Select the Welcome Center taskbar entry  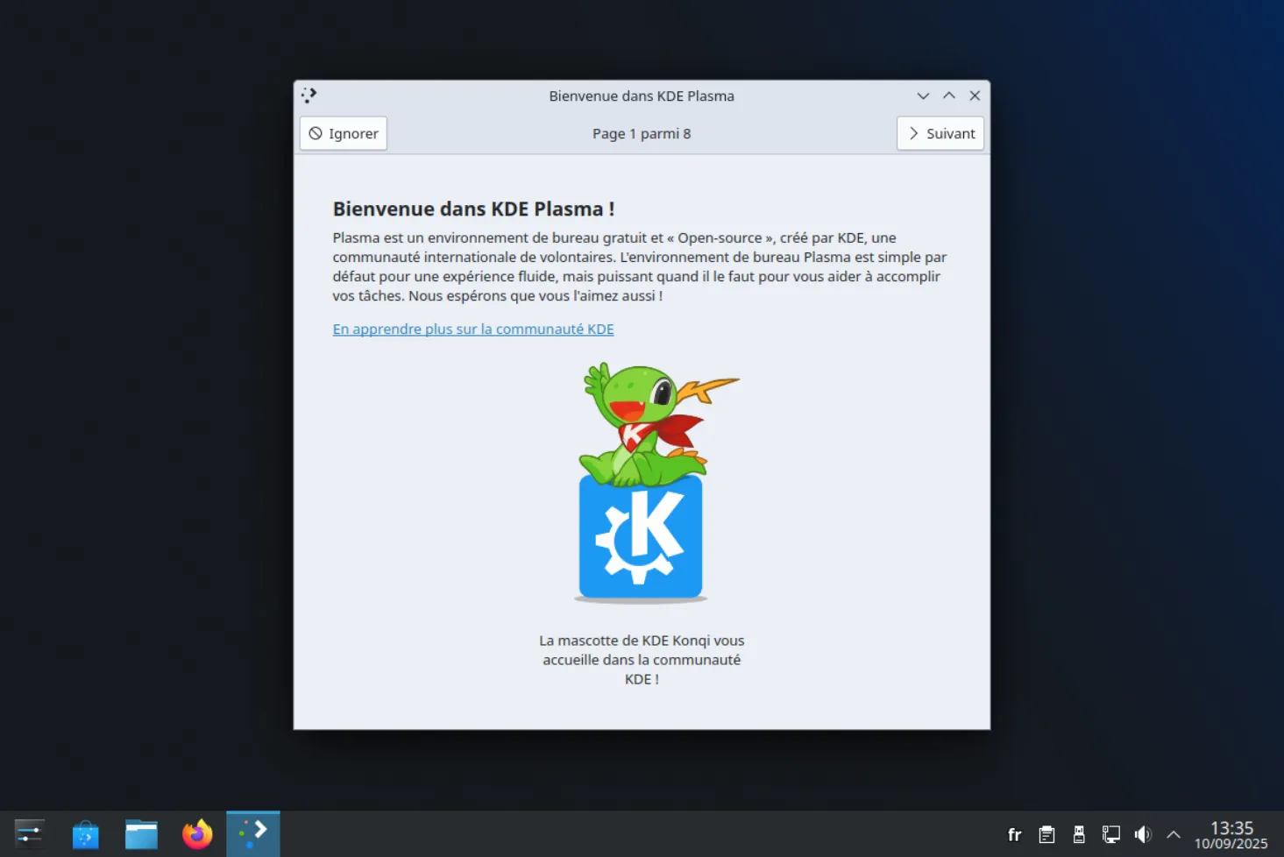[253, 834]
